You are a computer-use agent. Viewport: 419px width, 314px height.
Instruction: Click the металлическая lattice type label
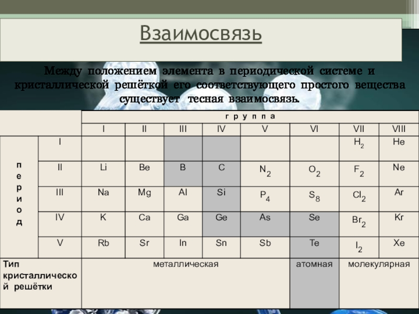click(x=185, y=264)
